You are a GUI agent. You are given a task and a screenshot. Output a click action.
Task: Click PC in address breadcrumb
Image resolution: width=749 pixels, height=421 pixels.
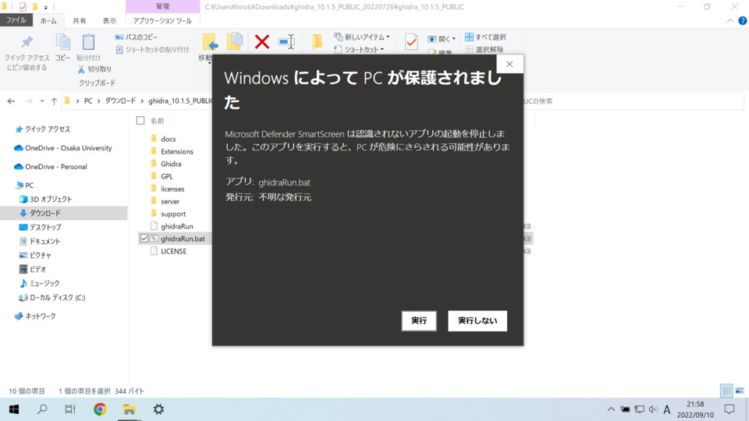click(x=88, y=101)
